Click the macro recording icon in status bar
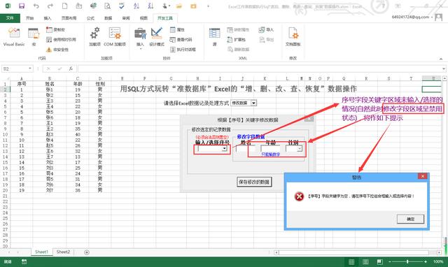This screenshot has height=267, width=448. 24,261
